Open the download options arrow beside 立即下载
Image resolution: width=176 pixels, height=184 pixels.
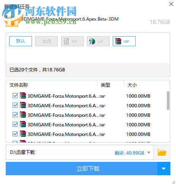tap(163, 169)
